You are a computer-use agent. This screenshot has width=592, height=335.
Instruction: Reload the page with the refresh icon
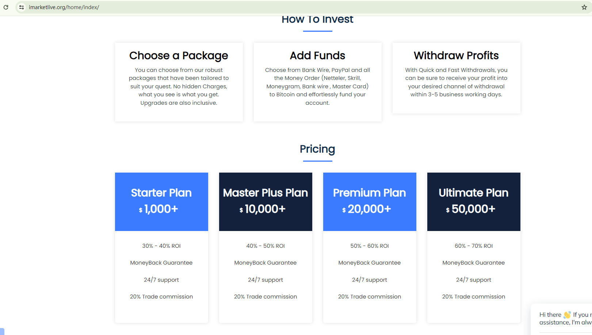point(6,7)
